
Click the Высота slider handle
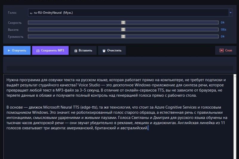click(123, 30)
